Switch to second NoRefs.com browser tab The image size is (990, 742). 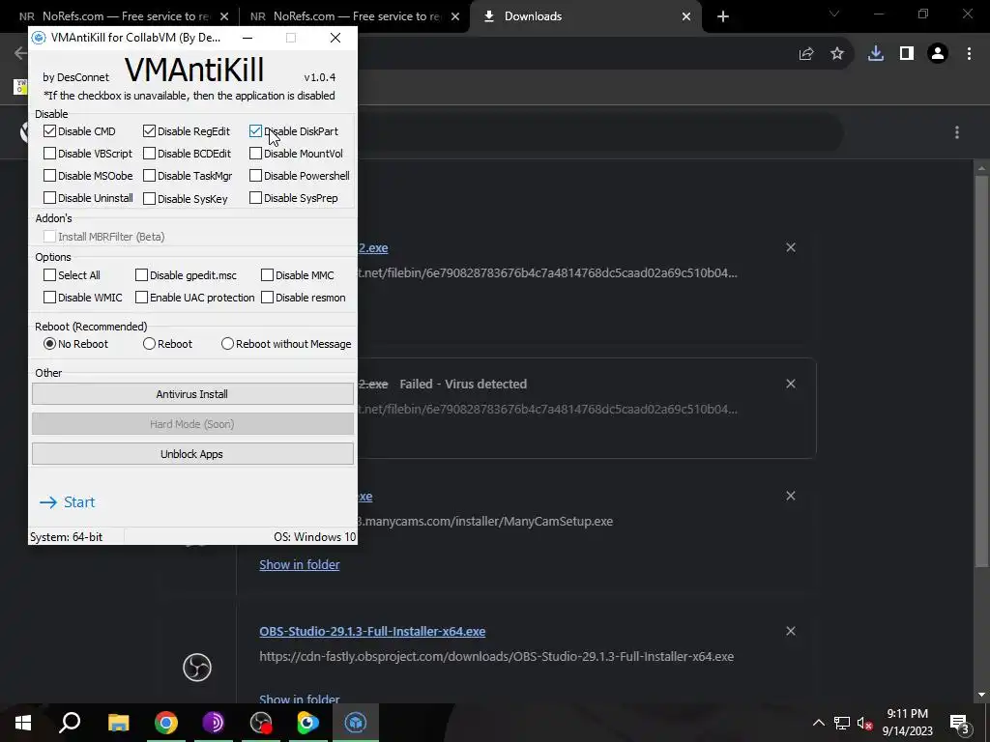tap(354, 16)
